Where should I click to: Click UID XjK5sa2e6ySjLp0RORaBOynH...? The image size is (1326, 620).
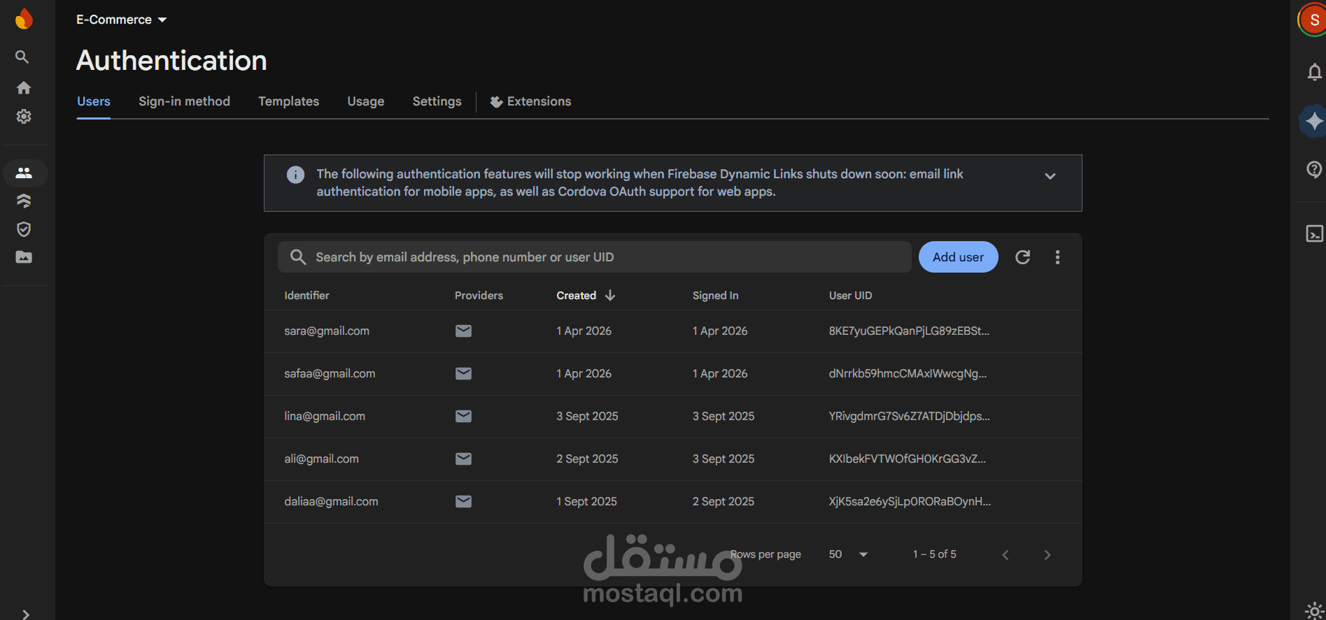point(910,501)
